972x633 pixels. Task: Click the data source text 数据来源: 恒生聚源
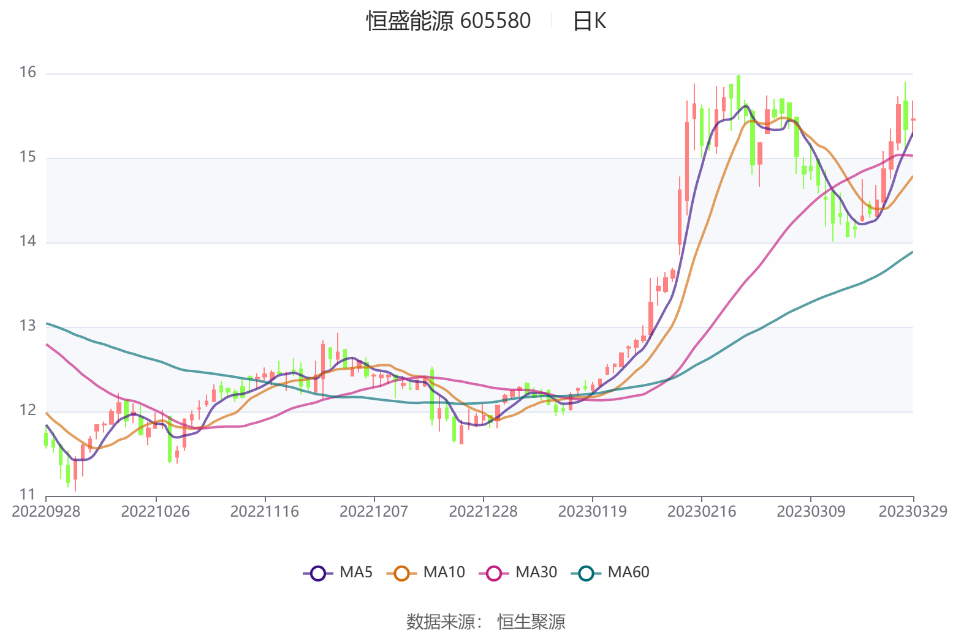click(x=486, y=622)
